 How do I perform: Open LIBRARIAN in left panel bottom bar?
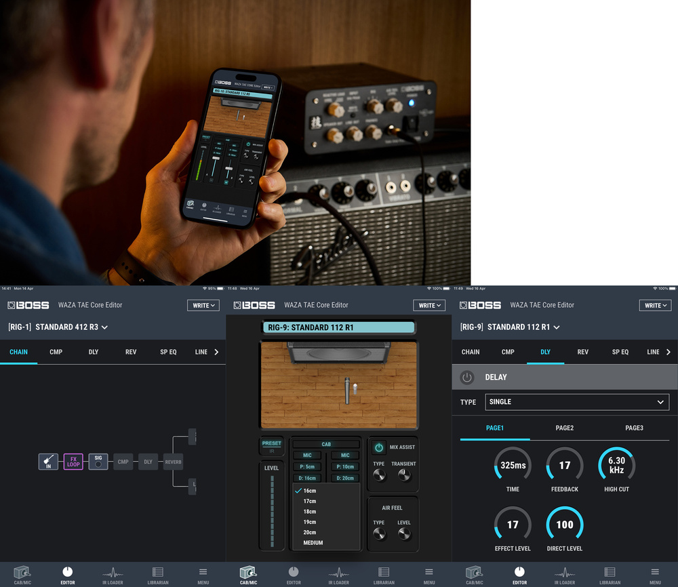point(158,575)
